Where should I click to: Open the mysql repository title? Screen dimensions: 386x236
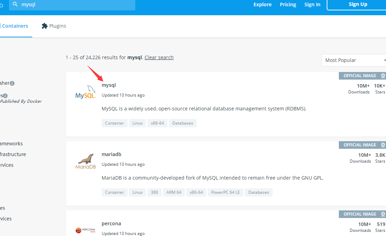pos(109,85)
